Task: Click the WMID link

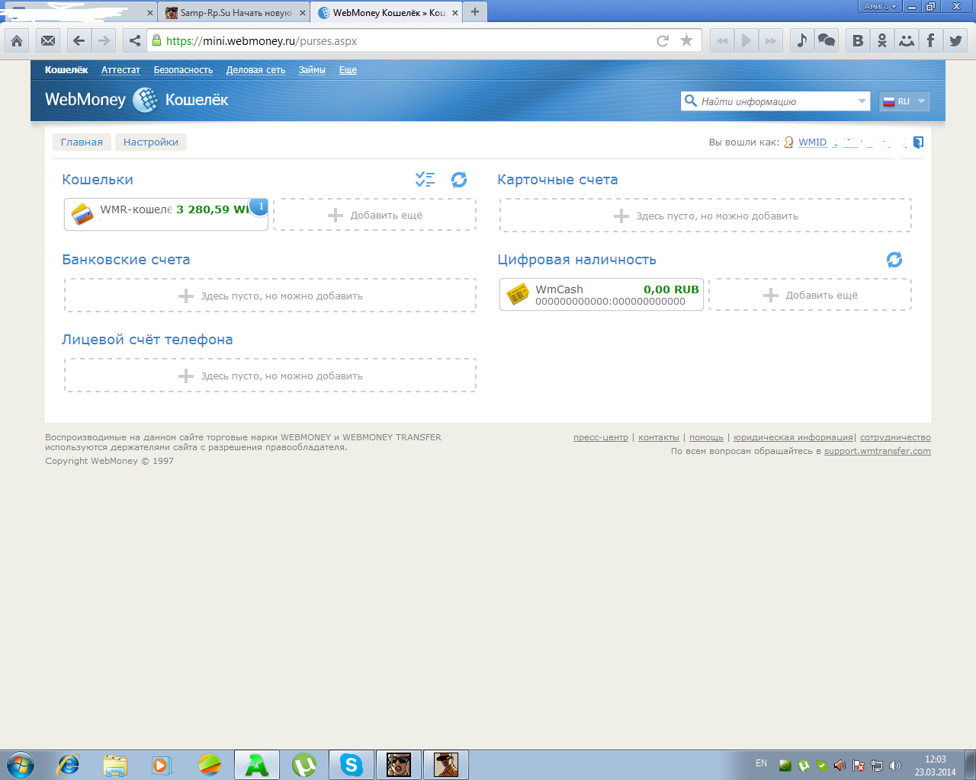Action: tap(812, 142)
